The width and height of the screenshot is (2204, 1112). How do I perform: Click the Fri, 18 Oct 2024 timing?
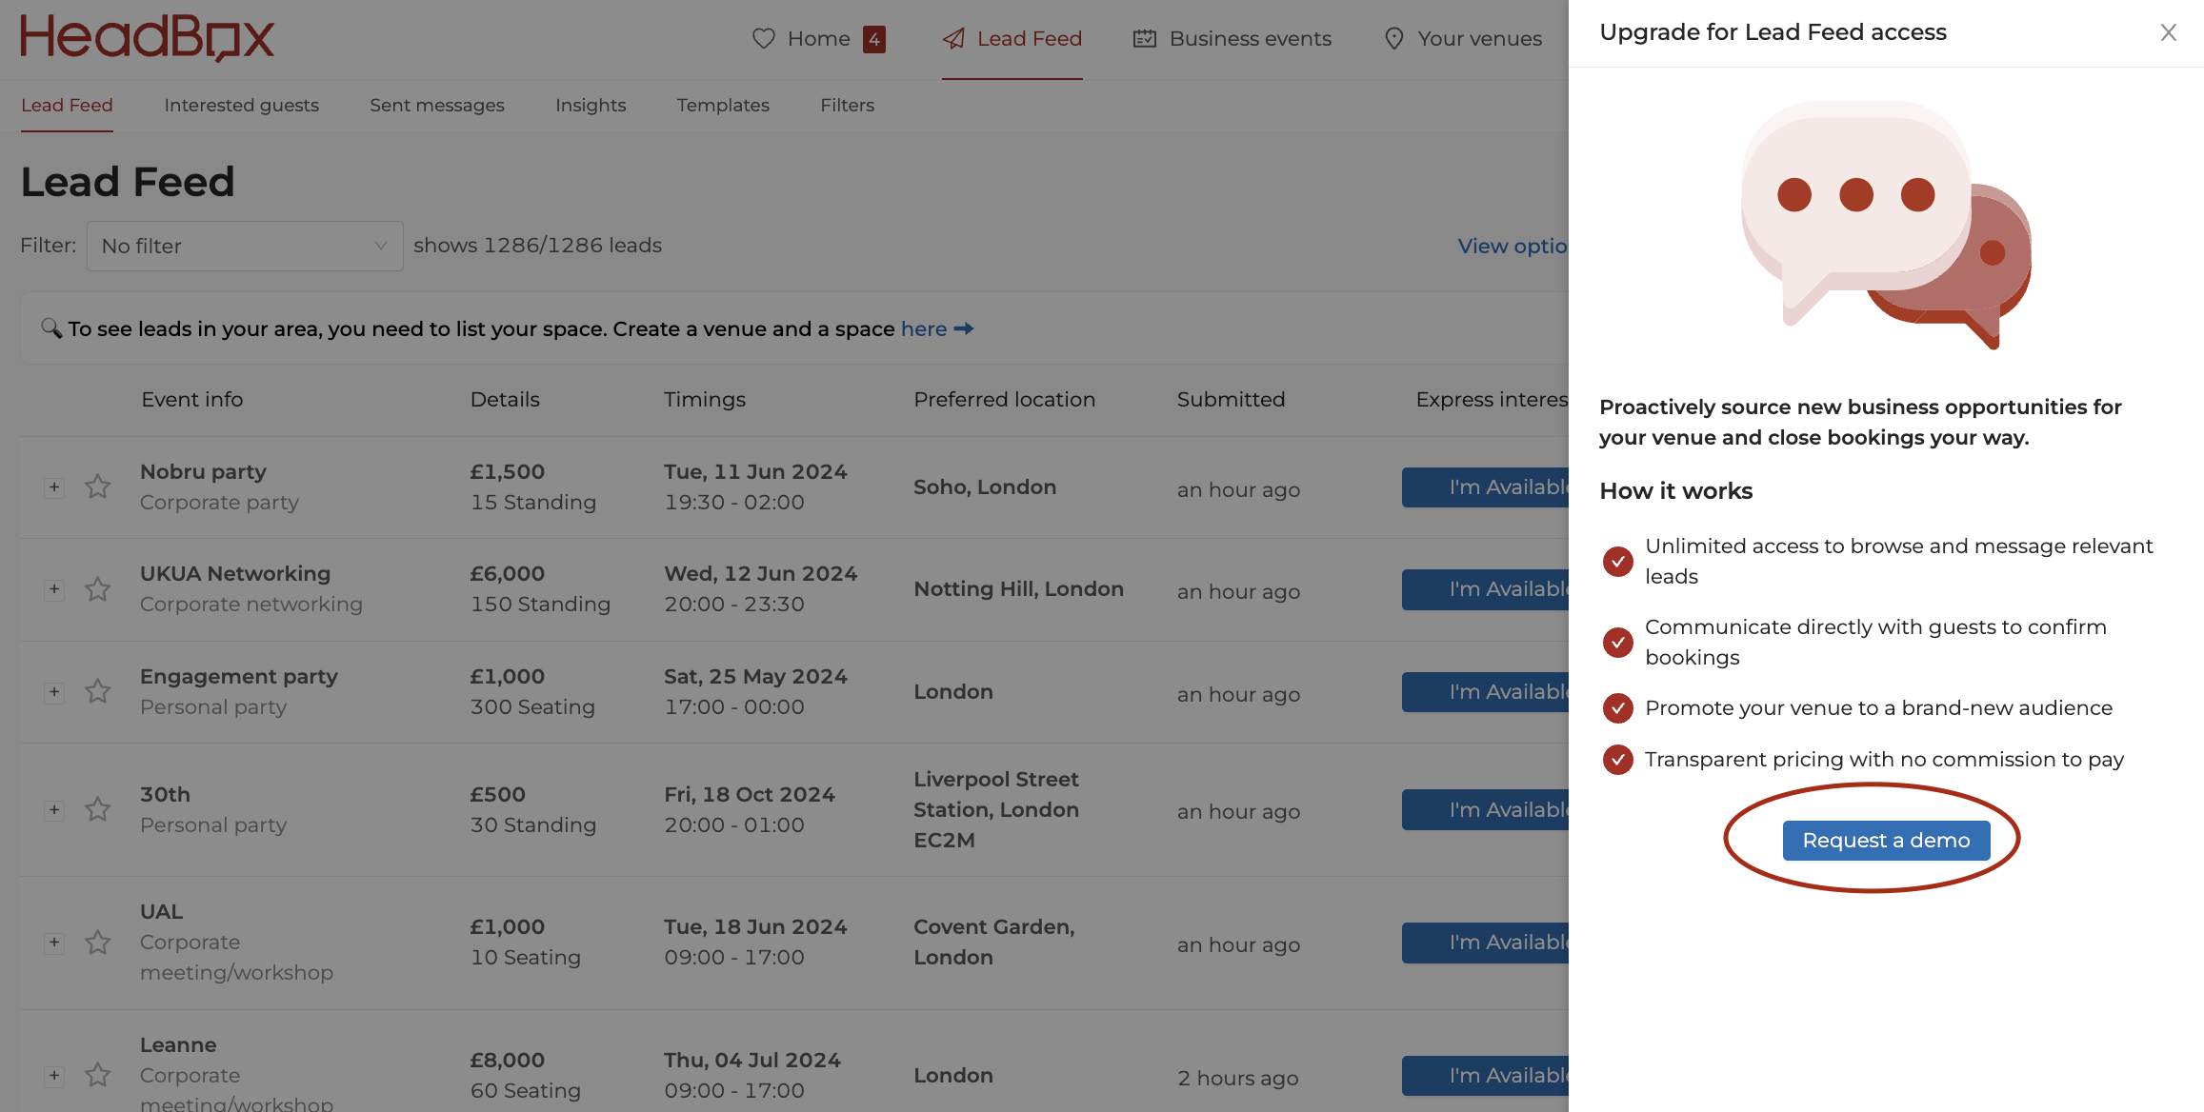click(750, 795)
